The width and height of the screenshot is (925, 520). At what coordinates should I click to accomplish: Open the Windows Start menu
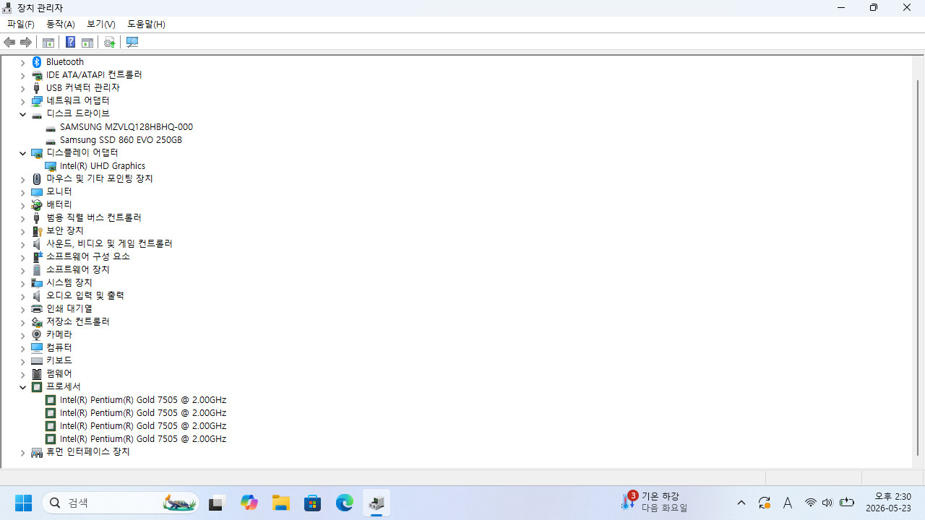tap(23, 503)
